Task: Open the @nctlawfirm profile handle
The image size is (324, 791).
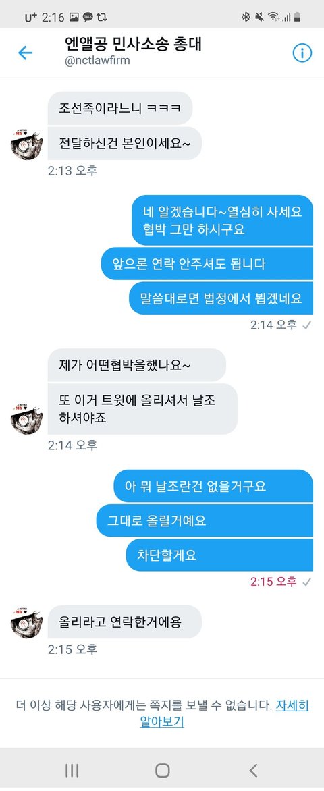Action: click(x=97, y=61)
